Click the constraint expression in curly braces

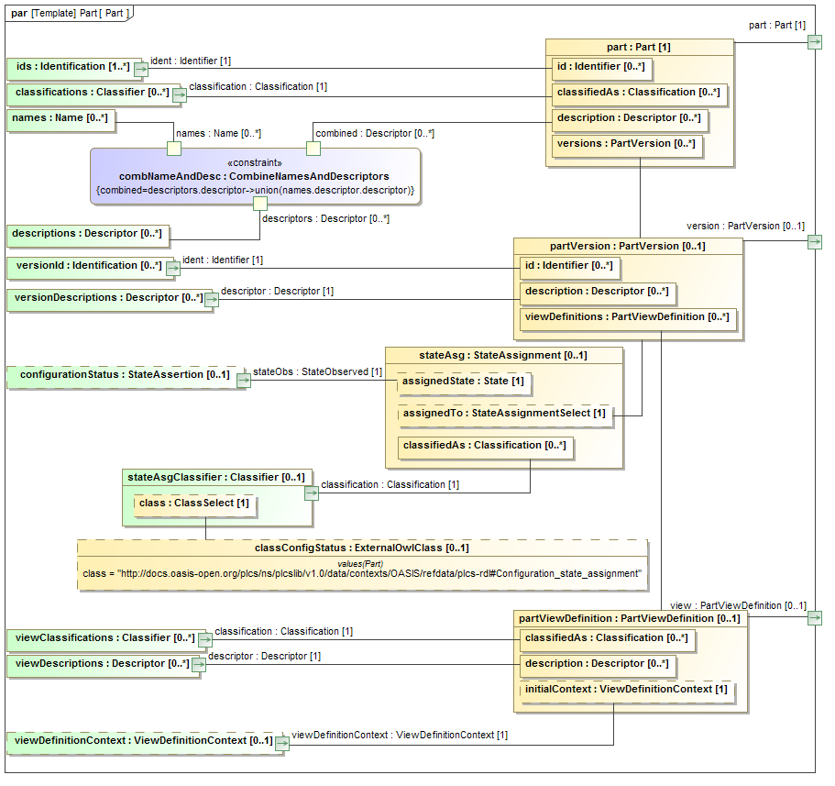(256, 191)
